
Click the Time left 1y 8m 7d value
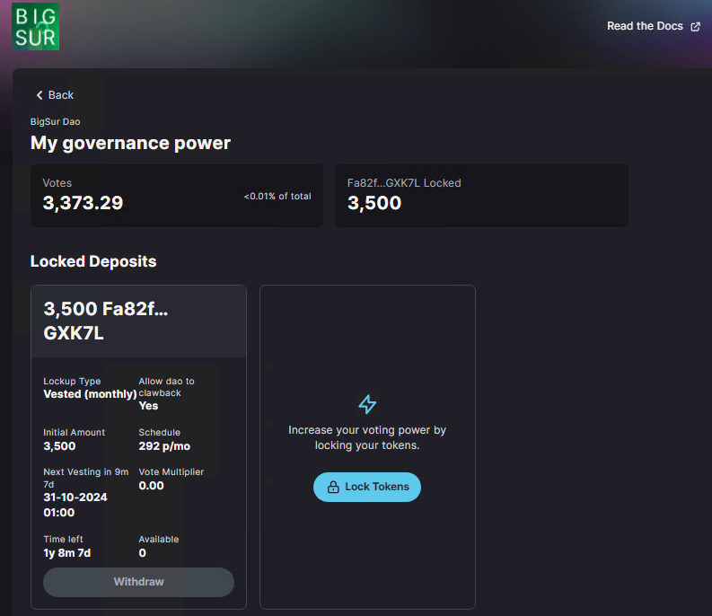click(68, 553)
